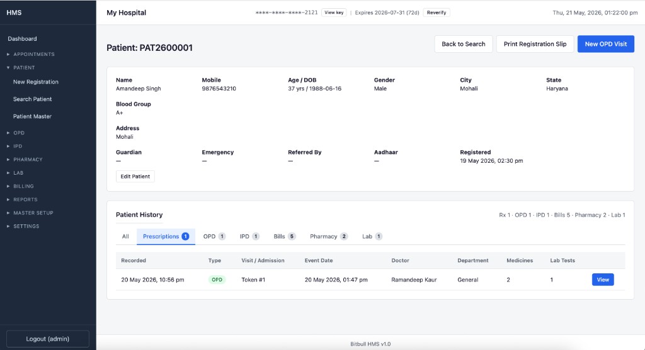Expand the Appointments sidebar section
The width and height of the screenshot is (645, 350).
coord(34,54)
